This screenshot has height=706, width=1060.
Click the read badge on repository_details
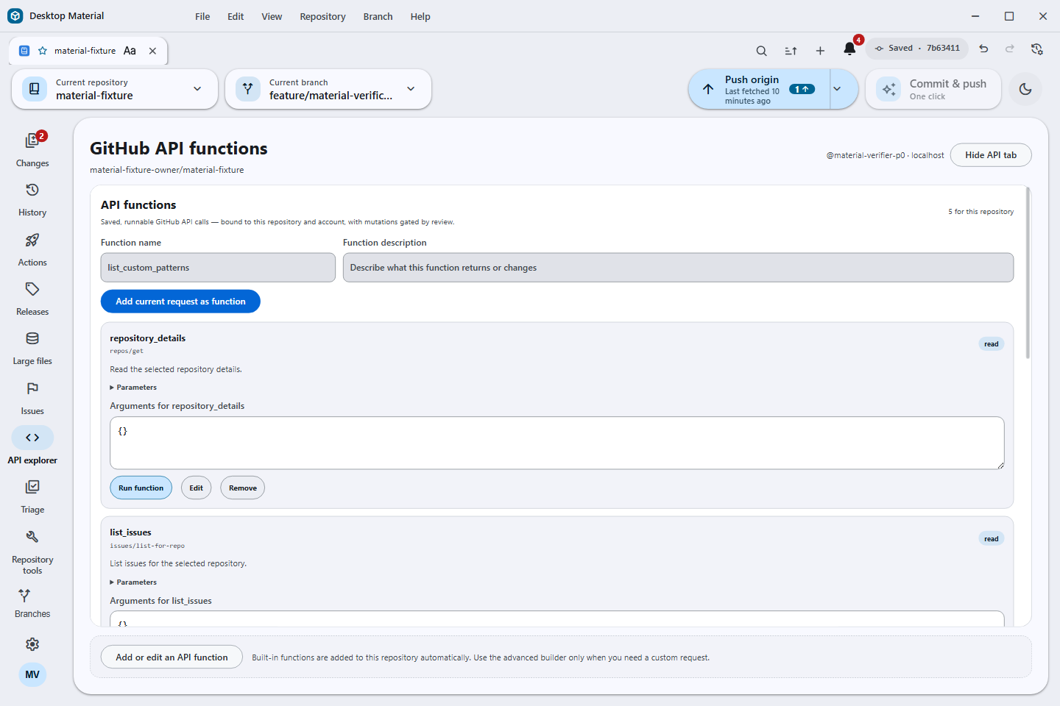[x=992, y=344]
